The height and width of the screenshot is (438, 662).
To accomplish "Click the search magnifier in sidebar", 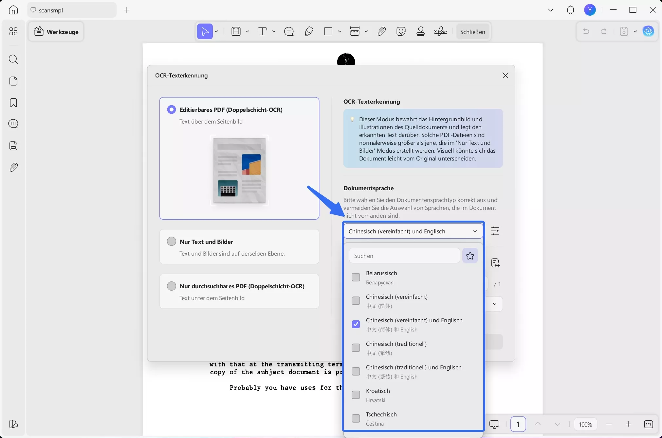I will 13,59.
